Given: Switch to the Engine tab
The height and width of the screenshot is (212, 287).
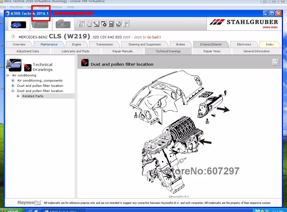Looking at the screenshot, I should click(x=77, y=44).
